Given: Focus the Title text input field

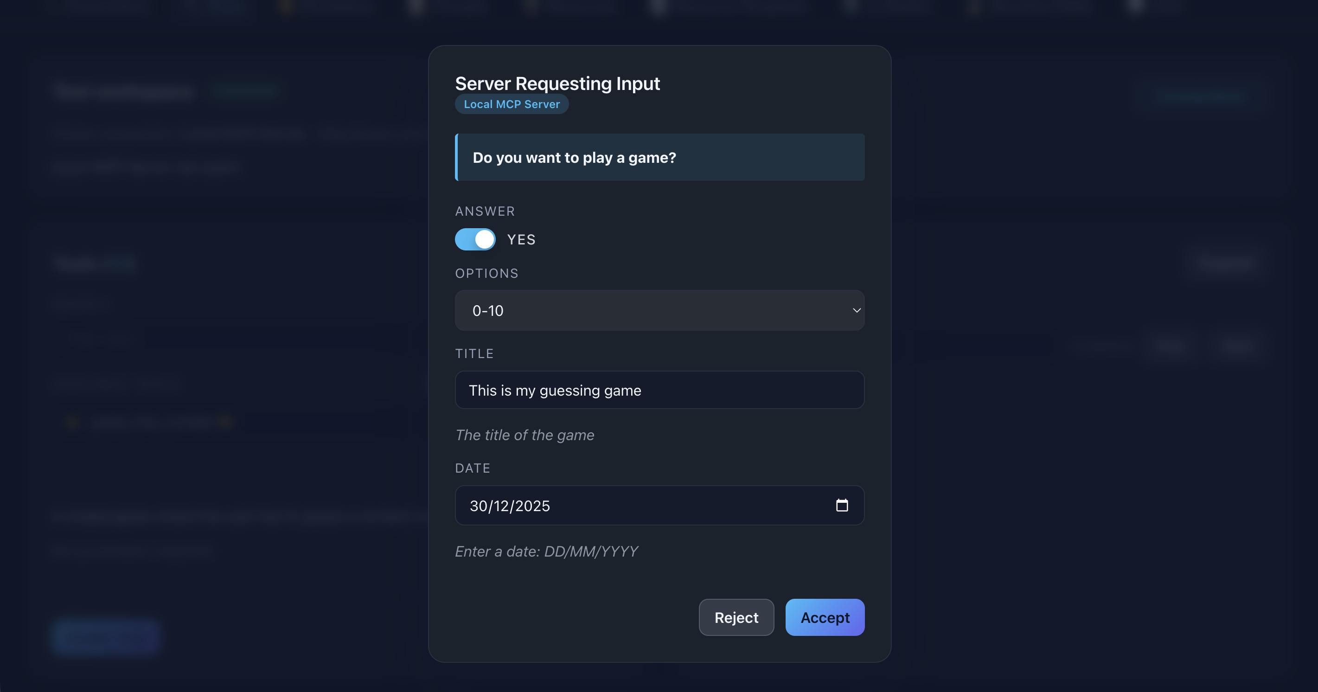Looking at the screenshot, I should (659, 390).
